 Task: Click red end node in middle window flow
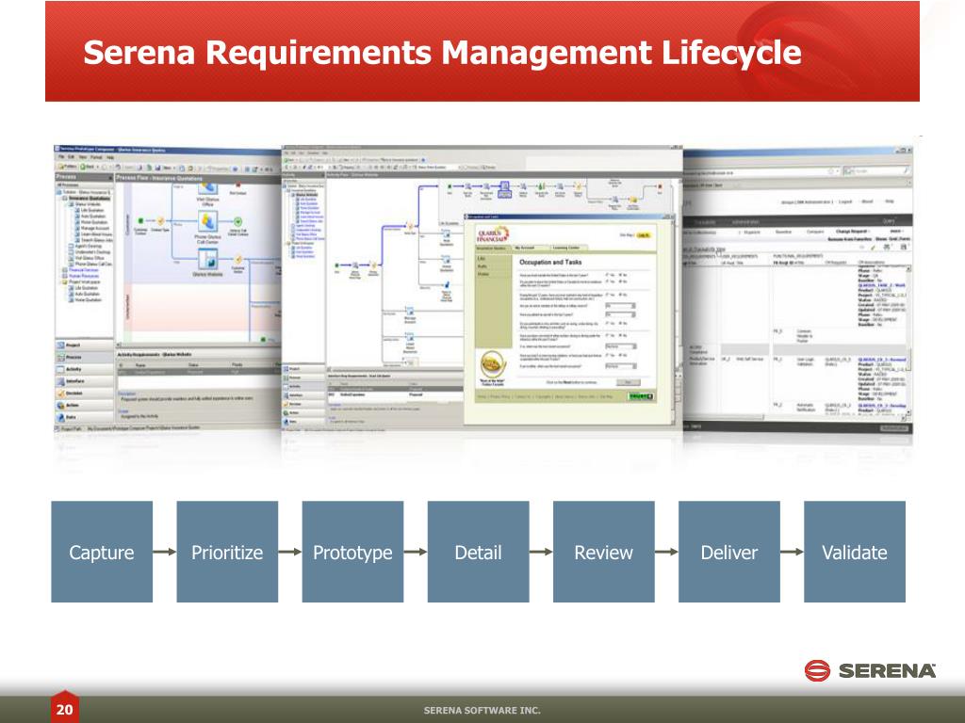(660, 186)
